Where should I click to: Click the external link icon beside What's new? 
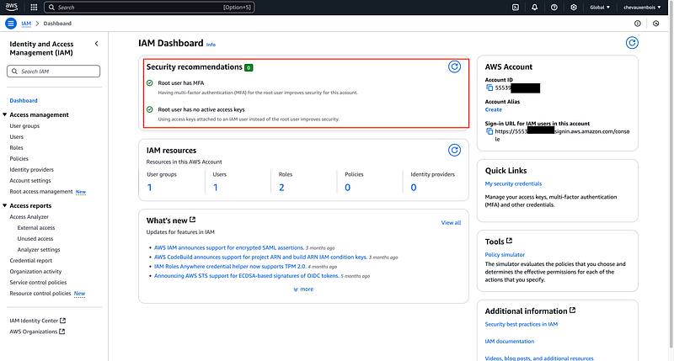pyautogui.click(x=193, y=220)
